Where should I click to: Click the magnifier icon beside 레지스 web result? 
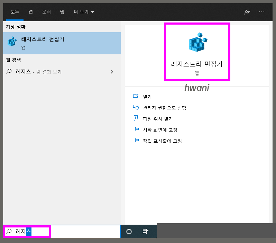[x=9, y=72]
